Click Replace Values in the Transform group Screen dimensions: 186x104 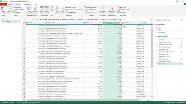click(71, 12)
